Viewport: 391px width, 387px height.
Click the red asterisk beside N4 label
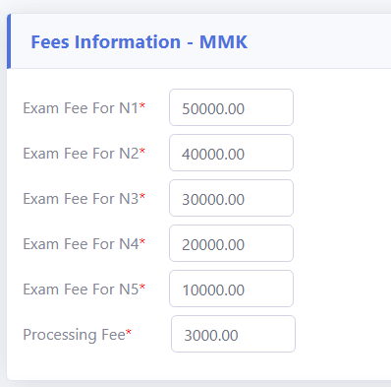142,241
